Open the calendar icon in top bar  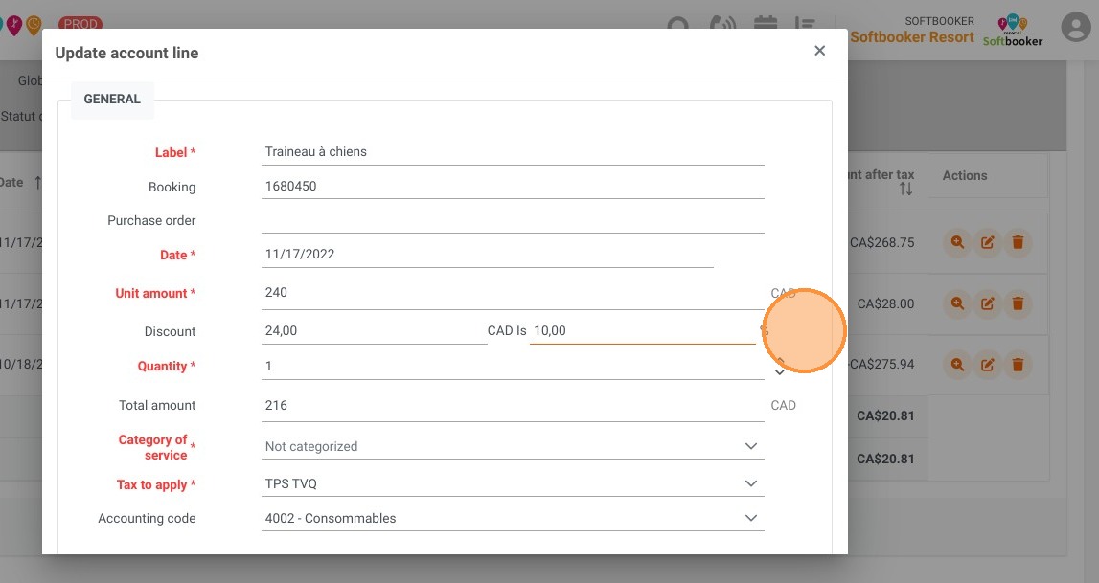[766, 23]
